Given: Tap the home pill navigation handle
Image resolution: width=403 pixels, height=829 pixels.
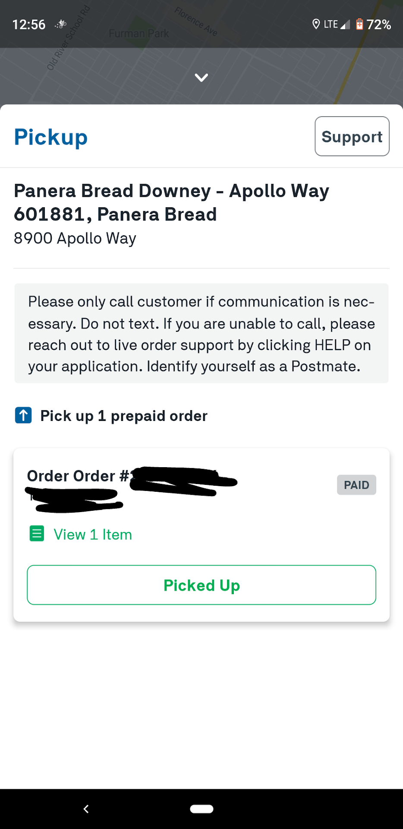Looking at the screenshot, I should click(201, 809).
